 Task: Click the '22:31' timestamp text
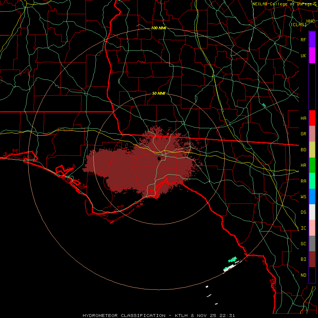[227, 316]
